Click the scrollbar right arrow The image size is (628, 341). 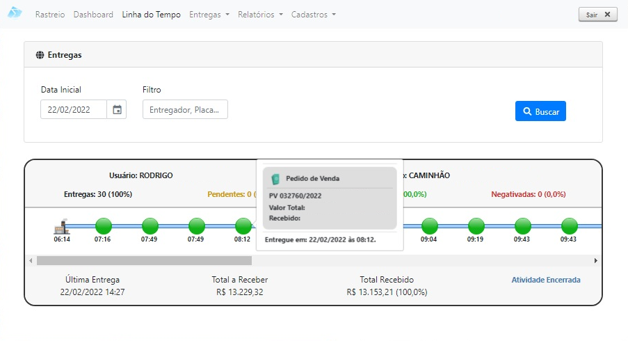[x=596, y=260]
